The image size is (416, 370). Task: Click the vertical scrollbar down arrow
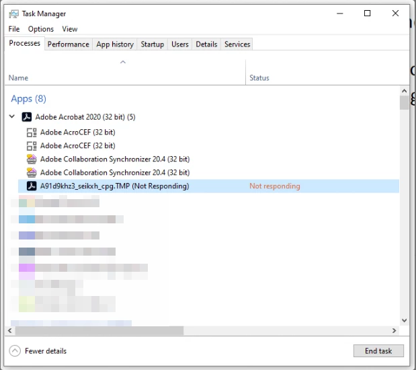click(x=404, y=320)
